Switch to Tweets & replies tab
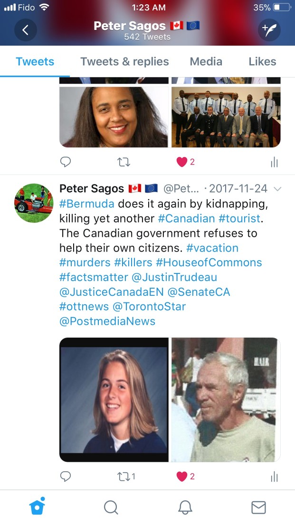Viewport: 295px width, 525px height. point(124,62)
